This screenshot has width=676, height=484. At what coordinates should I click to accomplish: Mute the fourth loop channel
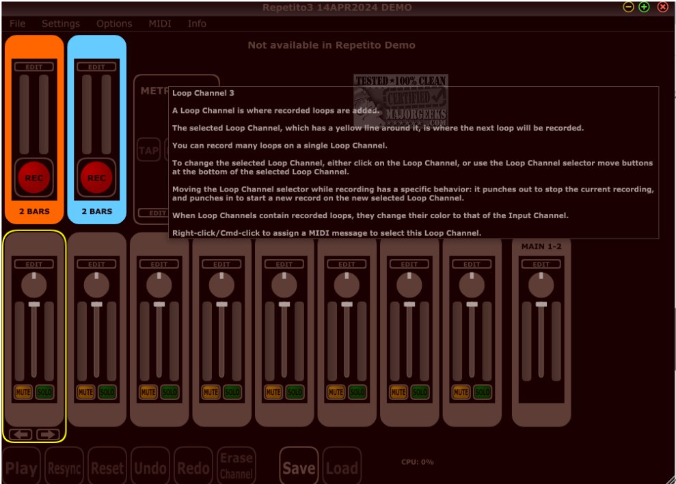(x=211, y=392)
